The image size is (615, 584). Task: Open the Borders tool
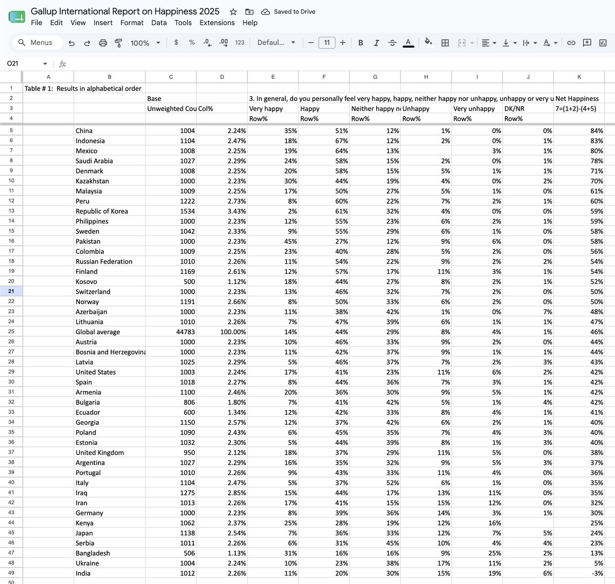coord(445,43)
